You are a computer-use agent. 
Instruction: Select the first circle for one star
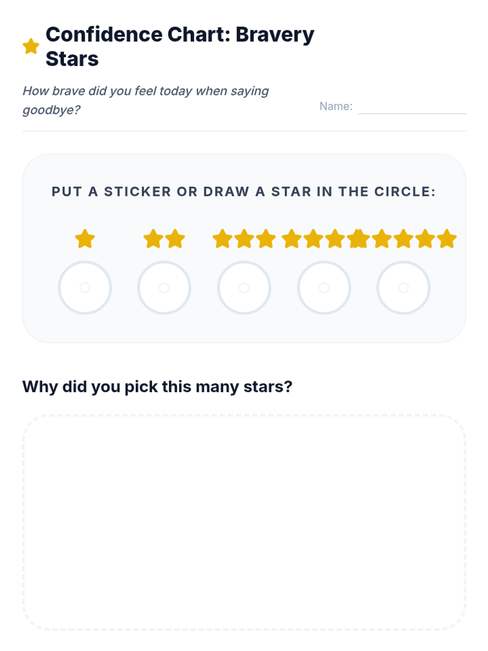pos(85,288)
